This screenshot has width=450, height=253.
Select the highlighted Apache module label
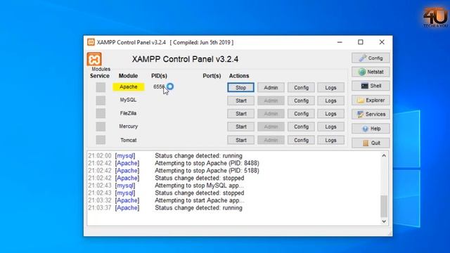[128, 86]
